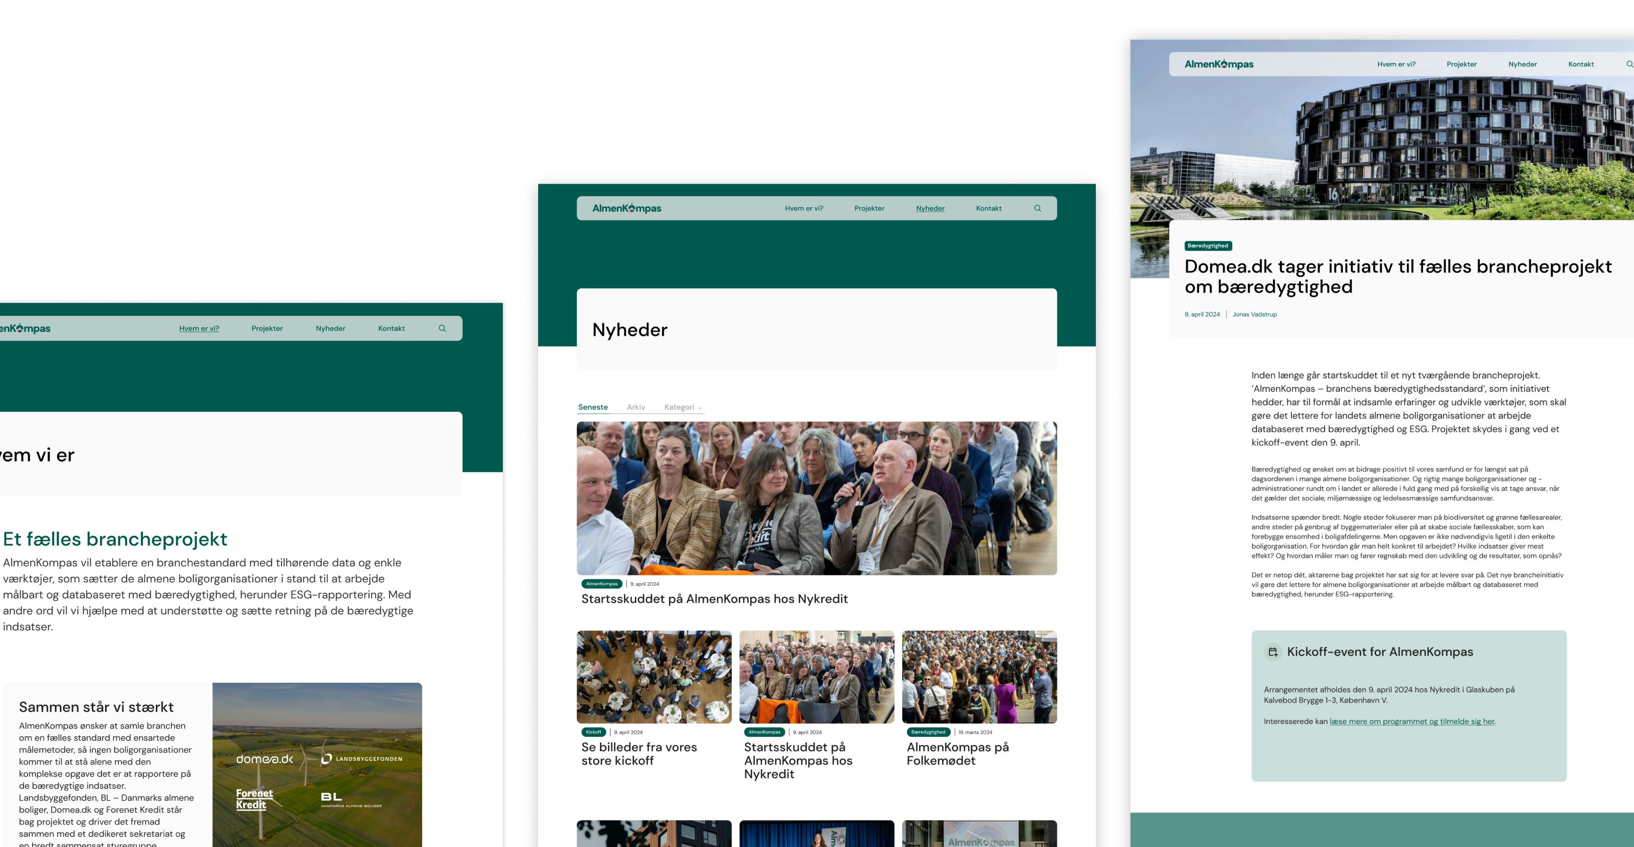Click the green Bæredygtighed tag above the article title

(1208, 246)
